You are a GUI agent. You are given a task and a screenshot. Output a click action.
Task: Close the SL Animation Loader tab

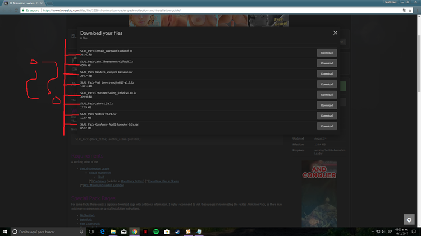point(42,3)
